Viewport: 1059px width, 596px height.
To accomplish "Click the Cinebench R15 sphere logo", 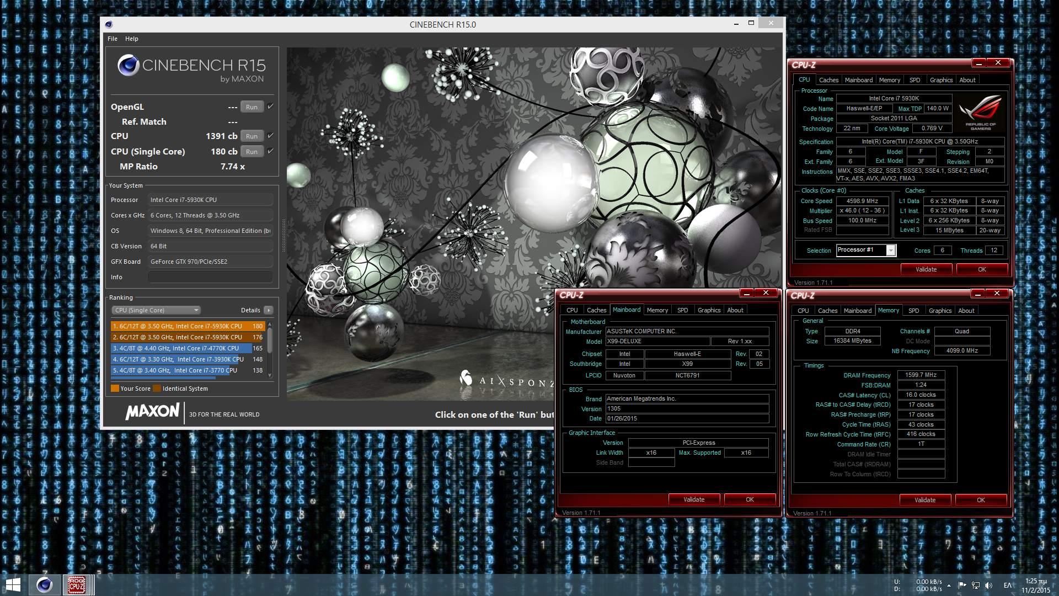I will [128, 65].
